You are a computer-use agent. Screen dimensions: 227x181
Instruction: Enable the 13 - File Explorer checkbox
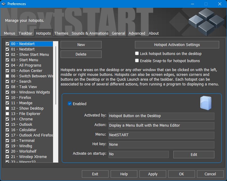7,114
